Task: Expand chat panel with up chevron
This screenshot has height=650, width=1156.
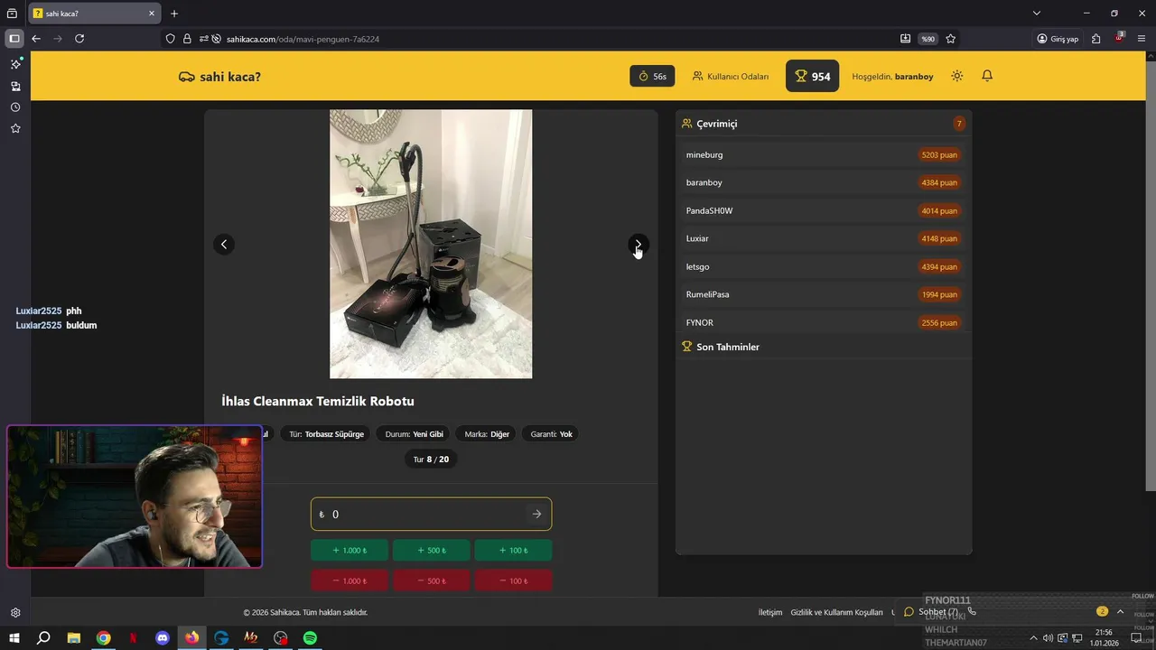Action: point(1121,611)
